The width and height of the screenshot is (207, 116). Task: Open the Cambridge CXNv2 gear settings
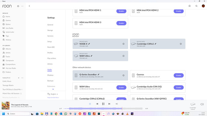tap(181, 44)
